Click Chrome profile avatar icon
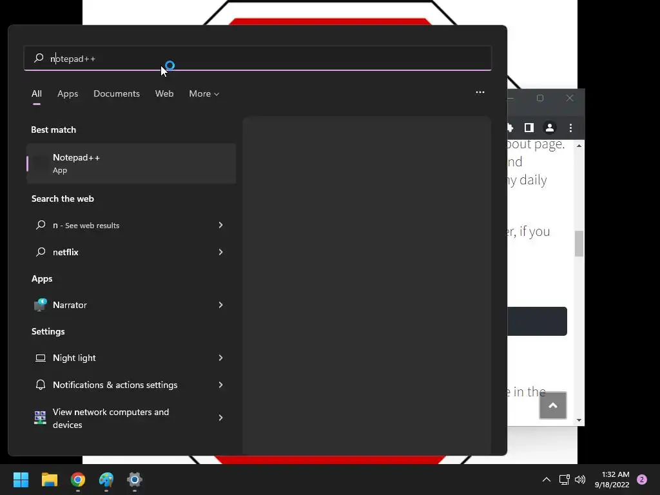Screen dimensions: 660x495 tap(550, 128)
